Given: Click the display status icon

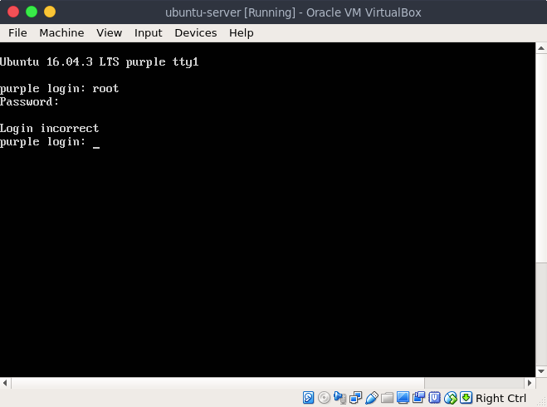Looking at the screenshot, I should coord(403,398).
